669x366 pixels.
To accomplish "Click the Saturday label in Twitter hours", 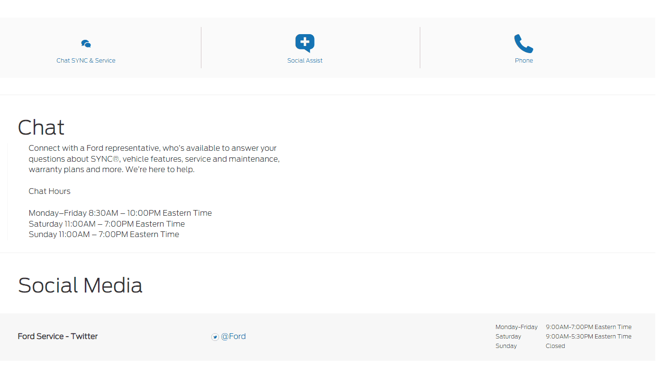I will tap(508, 337).
